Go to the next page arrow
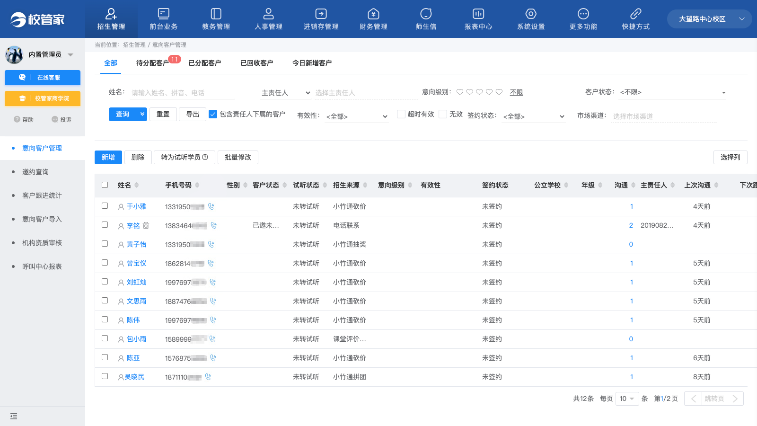757x426 pixels. 735,399
